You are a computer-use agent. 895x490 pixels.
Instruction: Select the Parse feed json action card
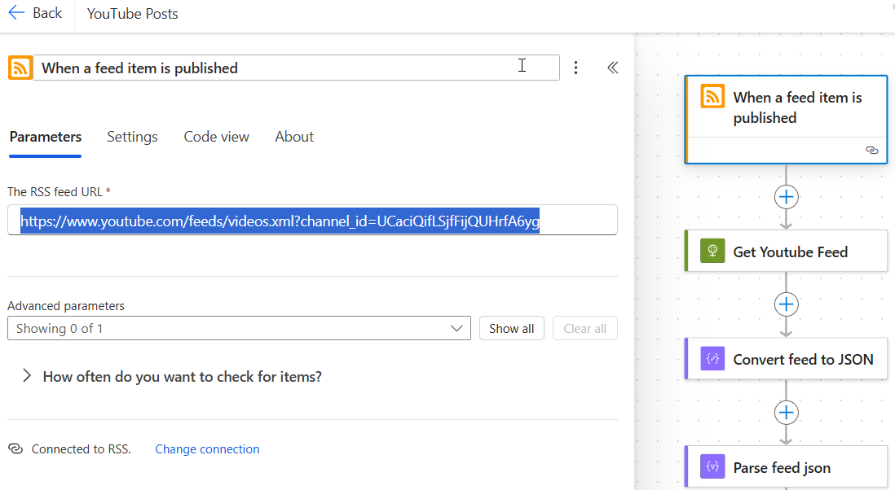pyautogui.click(x=786, y=466)
